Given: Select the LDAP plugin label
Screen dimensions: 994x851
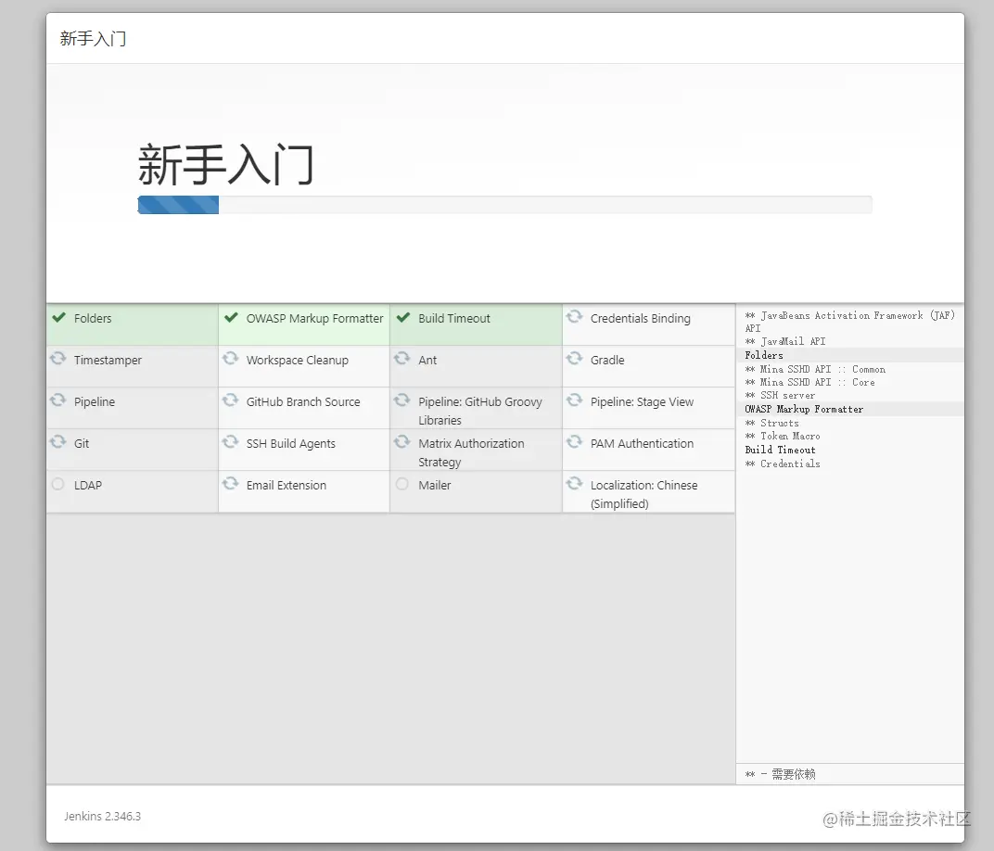Looking at the screenshot, I should click(x=87, y=486).
